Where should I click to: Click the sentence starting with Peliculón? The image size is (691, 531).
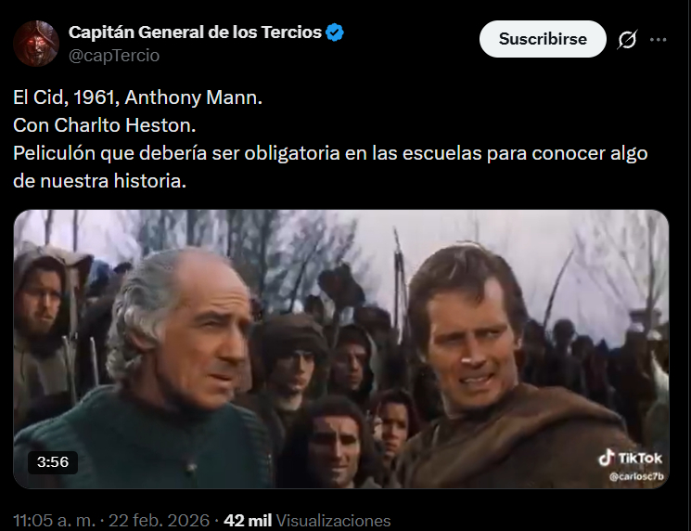[x=330, y=167]
